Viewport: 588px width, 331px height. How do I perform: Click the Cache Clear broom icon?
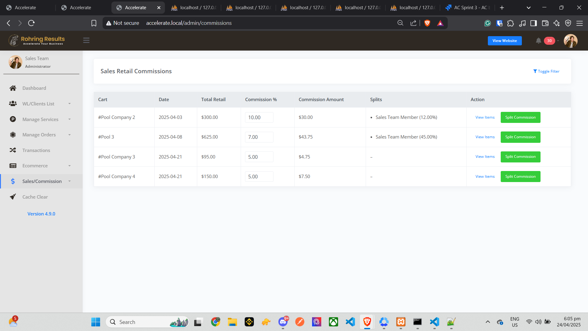pos(13,197)
